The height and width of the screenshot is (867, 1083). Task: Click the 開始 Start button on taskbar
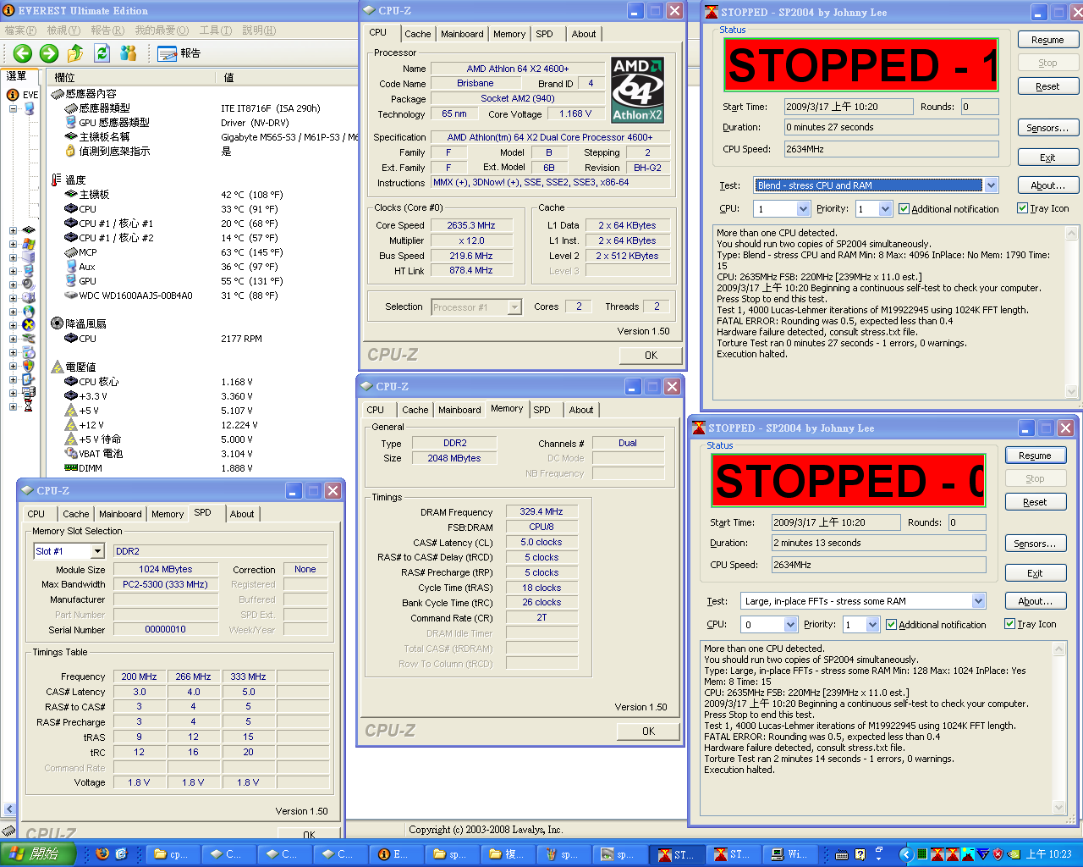click(39, 854)
